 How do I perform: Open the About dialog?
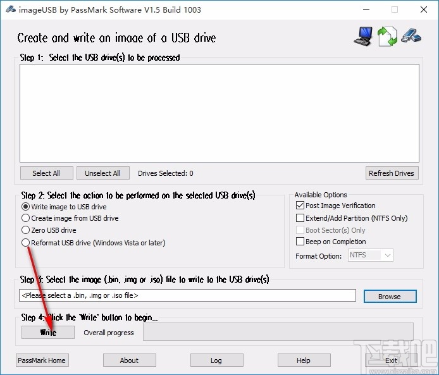click(x=129, y=360)
